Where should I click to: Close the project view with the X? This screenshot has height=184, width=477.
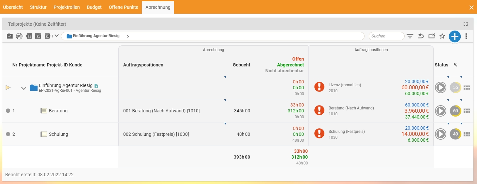pos(471,7)
